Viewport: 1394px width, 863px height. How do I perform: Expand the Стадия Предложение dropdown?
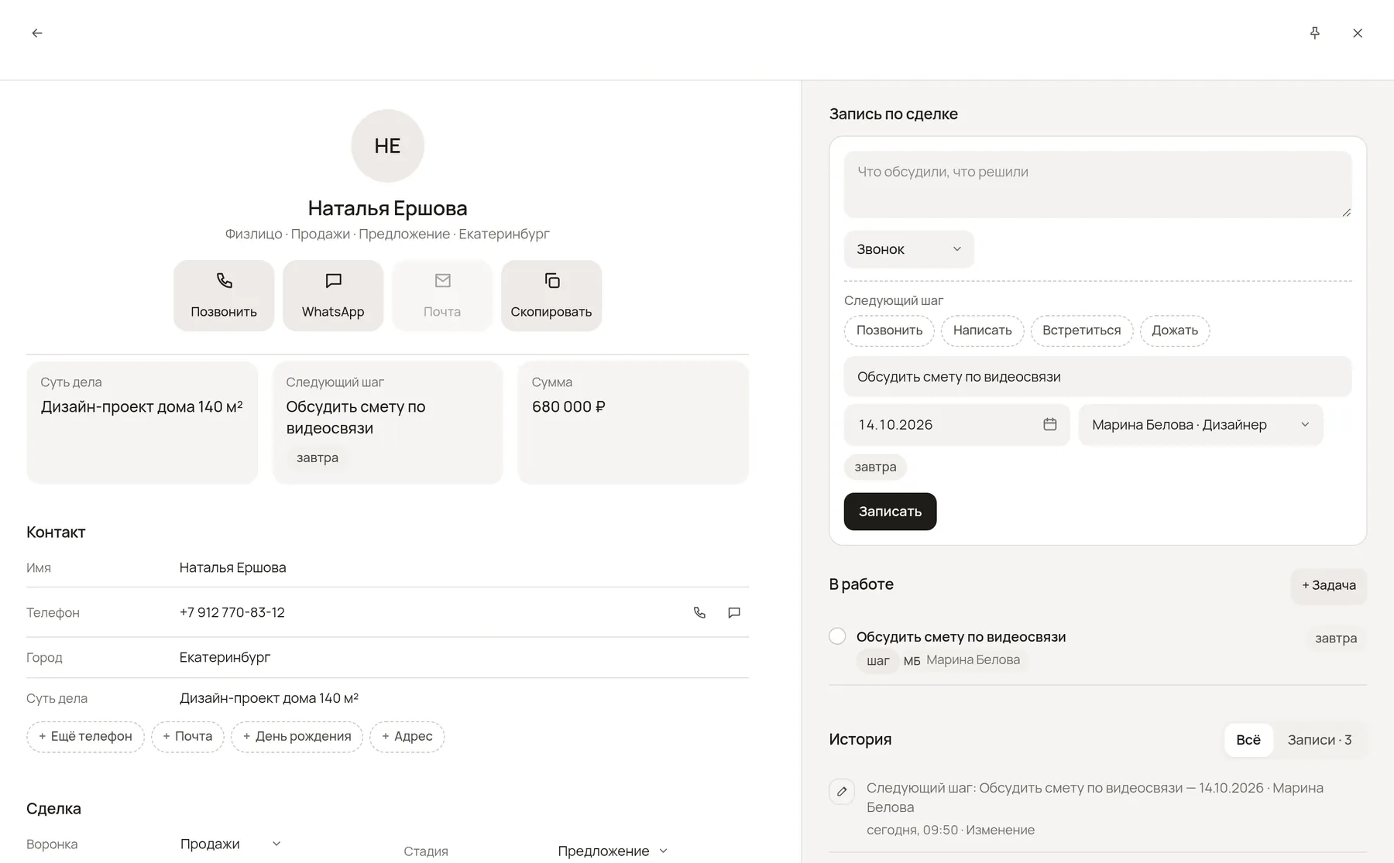point(612,851)
